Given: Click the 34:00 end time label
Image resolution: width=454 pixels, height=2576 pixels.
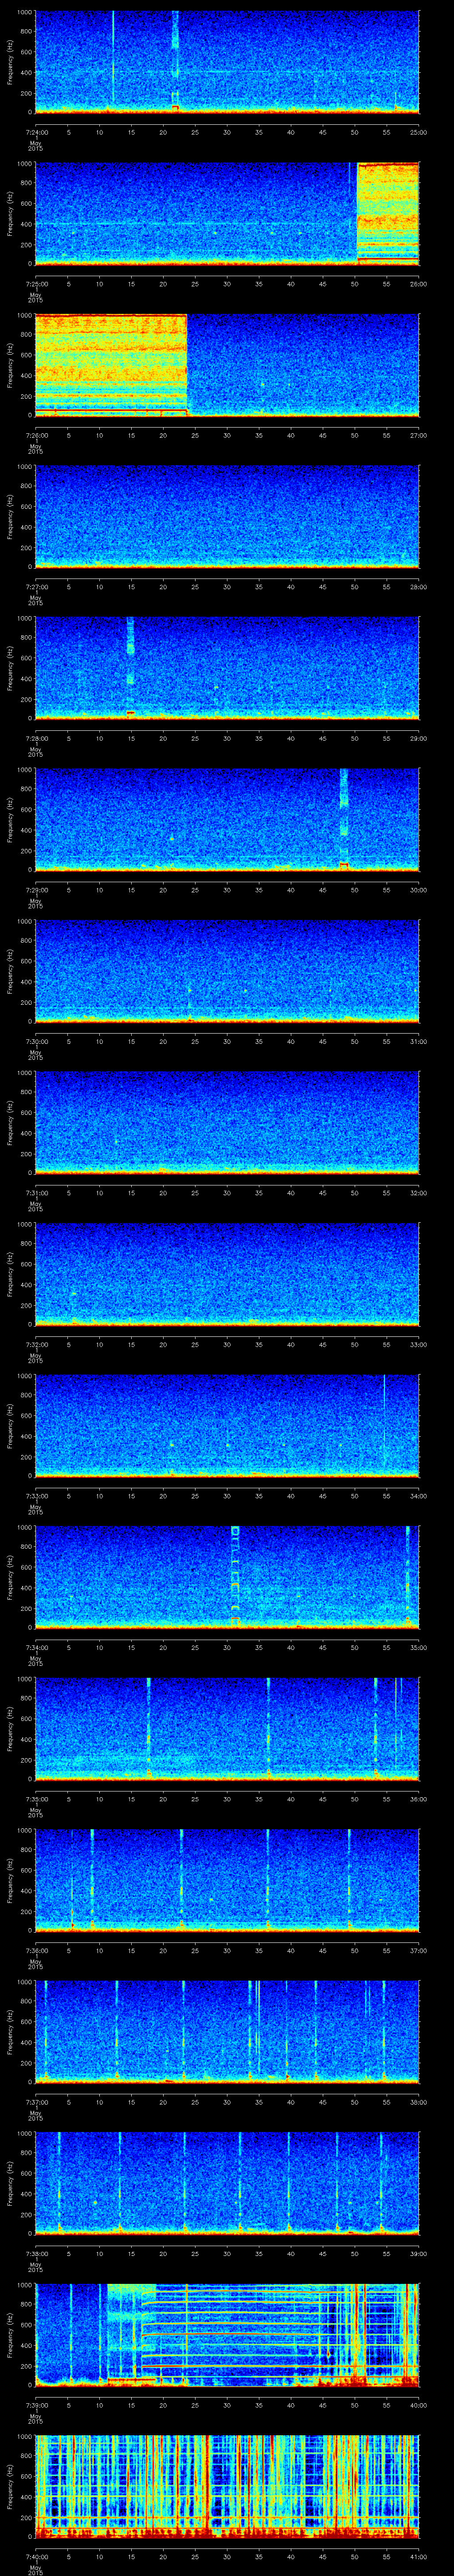Looking at the screenshot, I should [418, 1496].
